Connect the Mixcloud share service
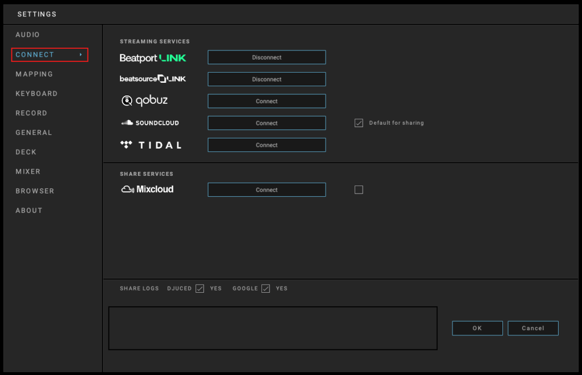This screenshot has width=582, height=375. pyautogui.click(x=267, y=190)
